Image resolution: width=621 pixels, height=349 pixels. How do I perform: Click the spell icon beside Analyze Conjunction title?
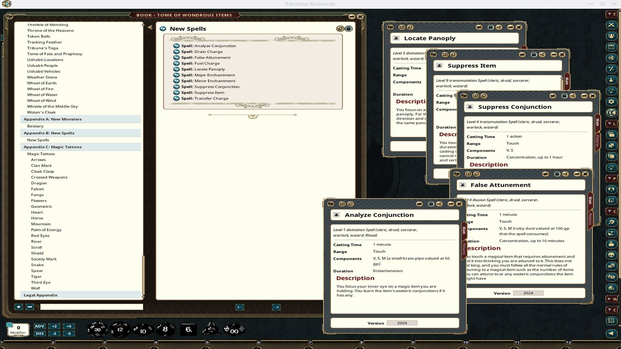336,215
